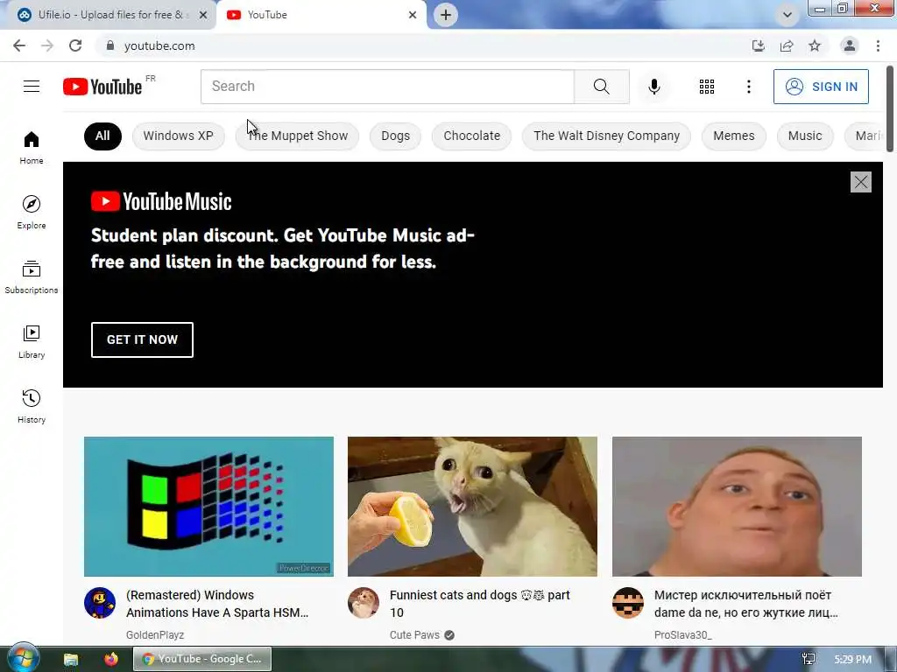Open ProSlava30_ channel name link
897x672 pixels.
pos(683,635)
